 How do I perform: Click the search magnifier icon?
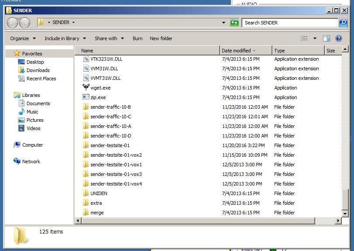point(343,23)
